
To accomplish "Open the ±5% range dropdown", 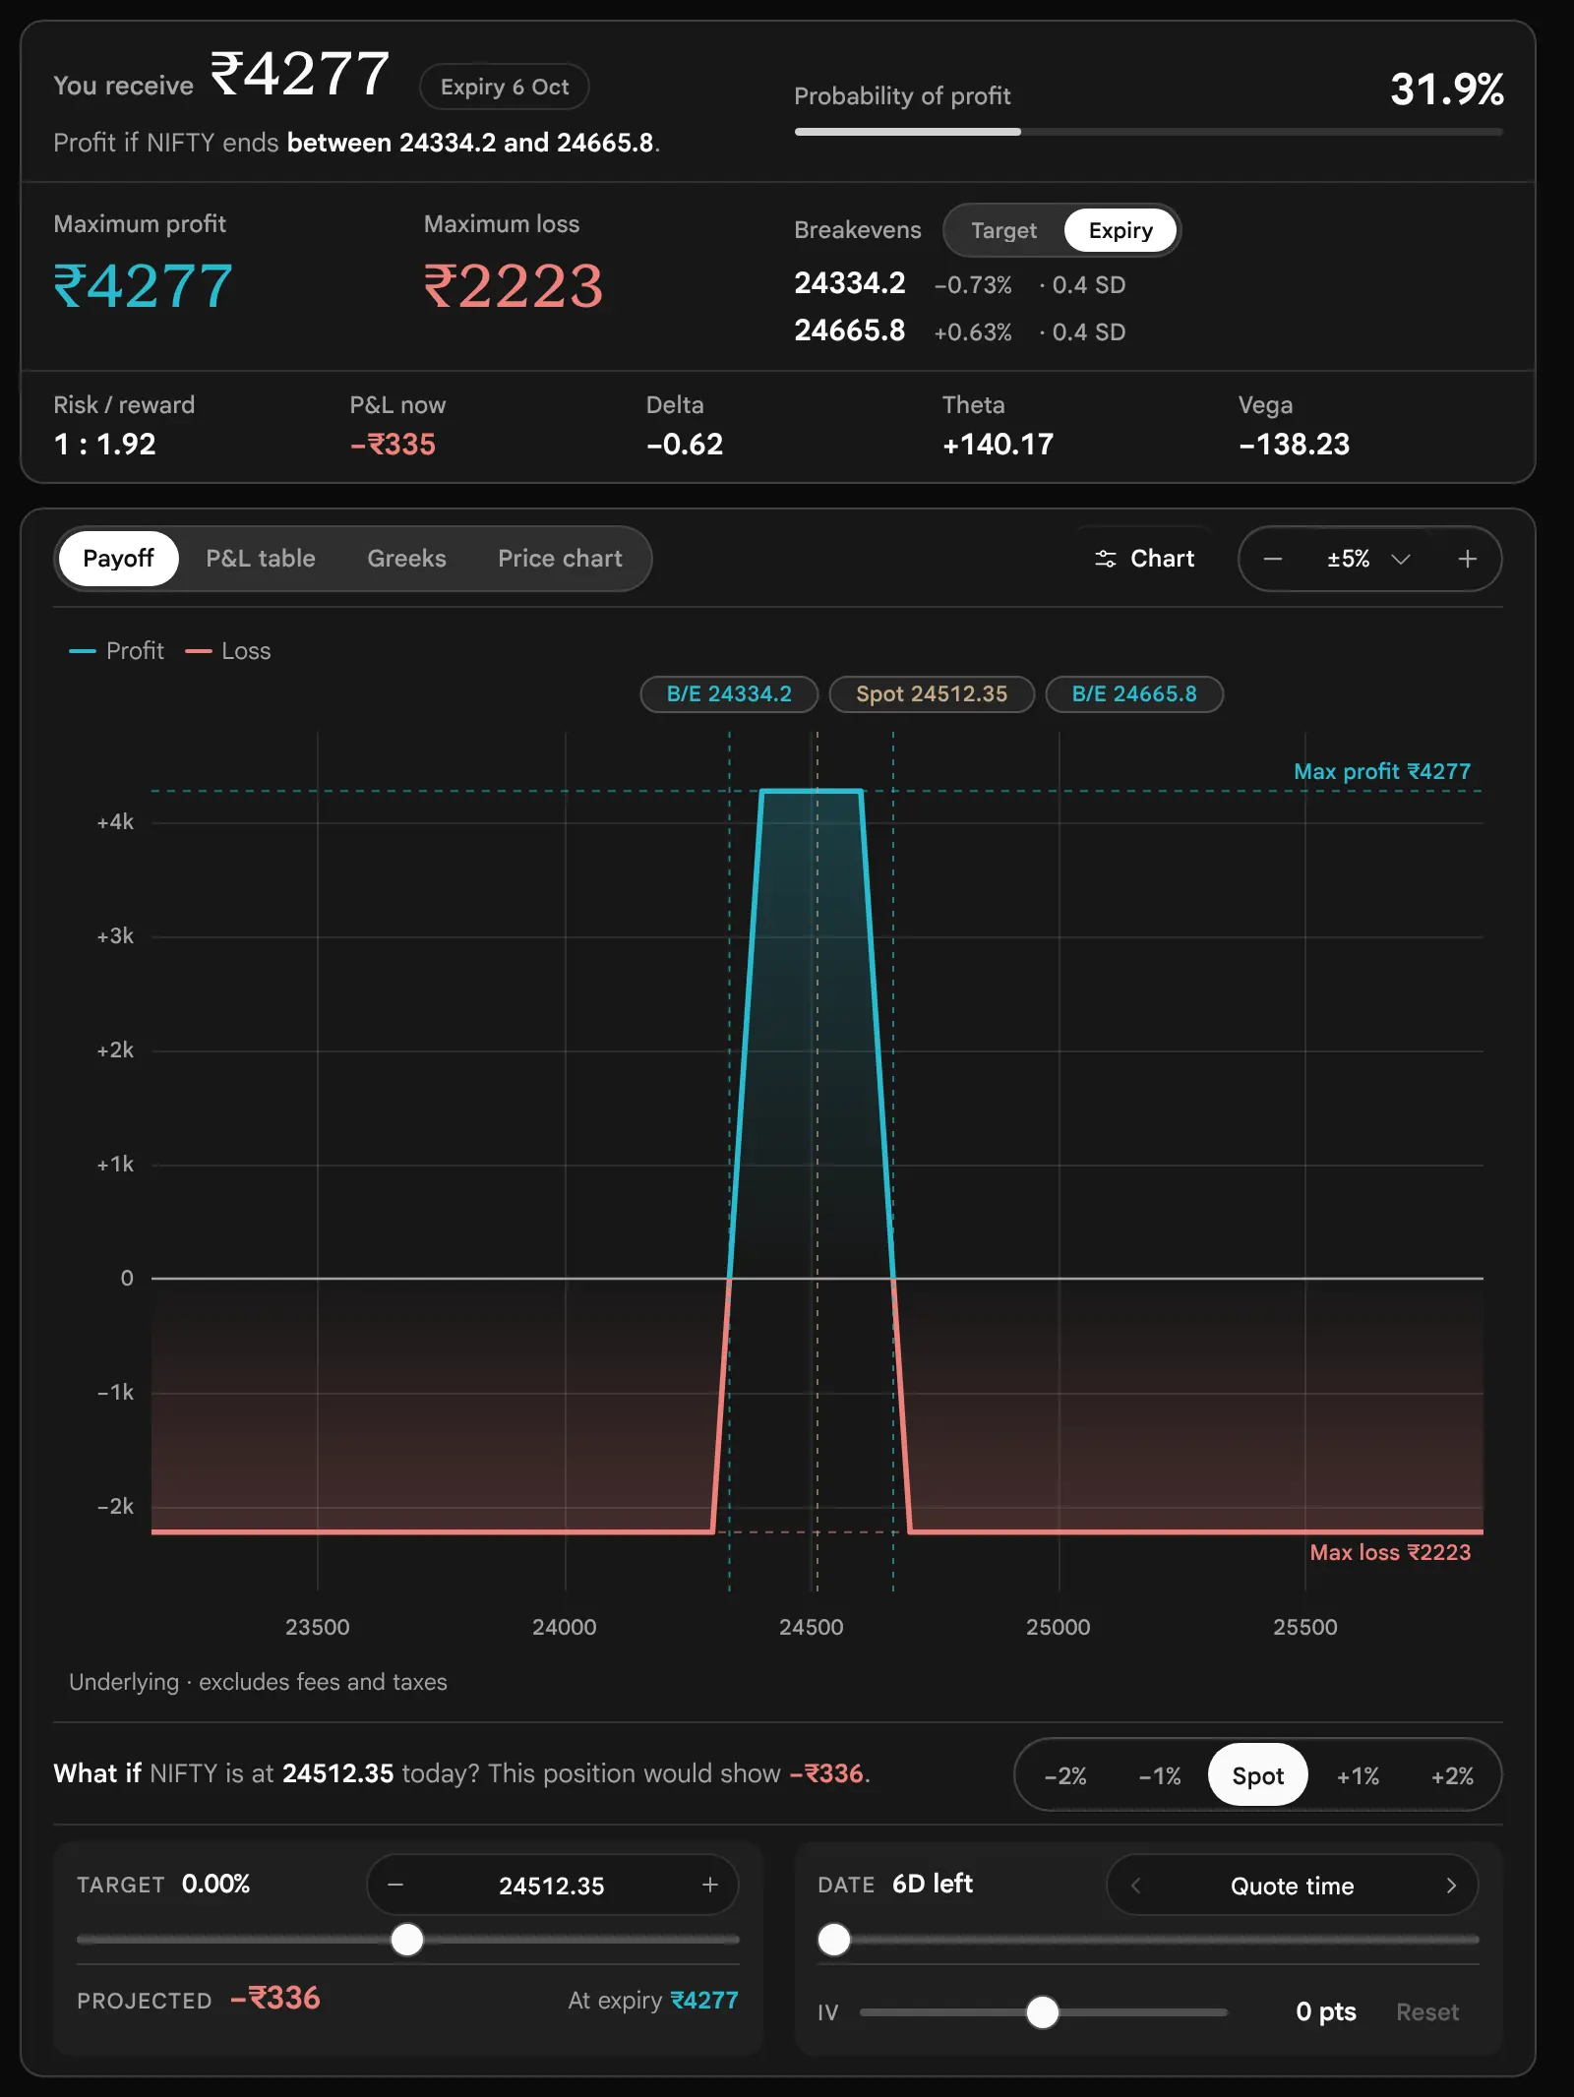I will [1368, 559].
